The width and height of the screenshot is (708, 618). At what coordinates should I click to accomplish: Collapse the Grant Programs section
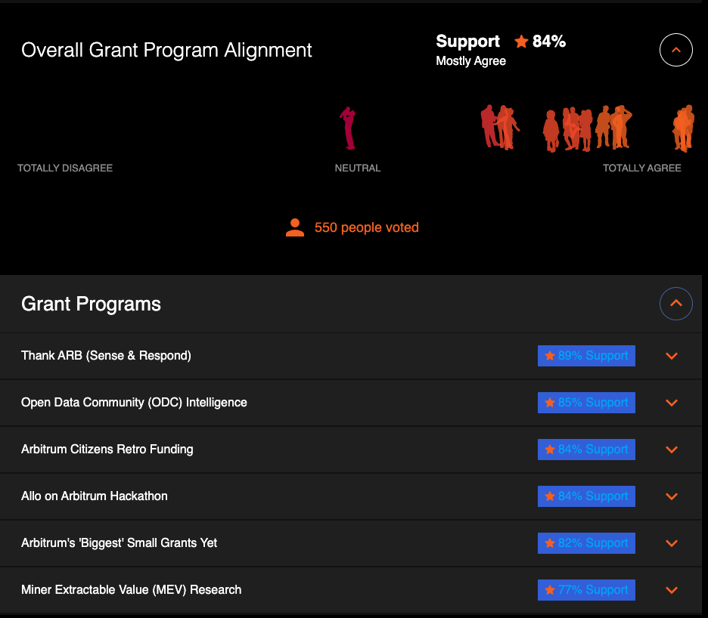click(676, 304)
